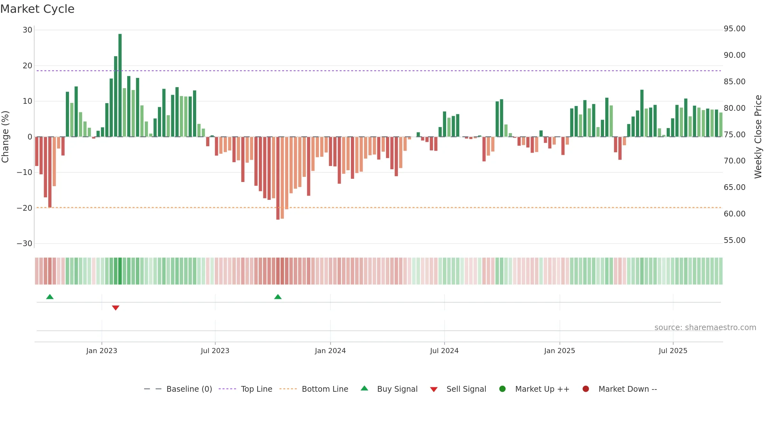Toggle the Baseline (0) legend entry
The width and height of the screenshot is (767, 431).
[189, 389]
